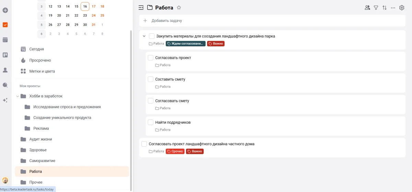
Task: Collapse the Хобби в заработок project tree
Action: click(18, 96)
